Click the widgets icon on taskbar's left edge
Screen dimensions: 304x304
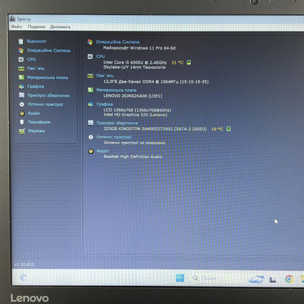23,277
